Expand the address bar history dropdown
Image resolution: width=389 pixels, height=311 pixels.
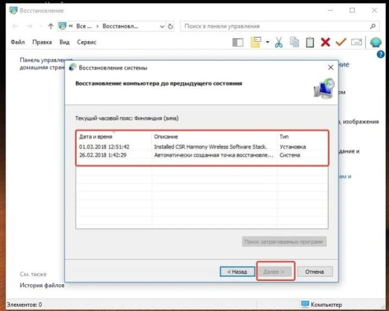(163, 26)
